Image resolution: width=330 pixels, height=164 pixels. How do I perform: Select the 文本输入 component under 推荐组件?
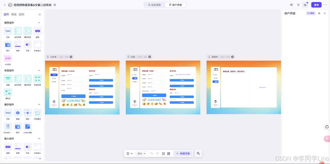[37, 46]
